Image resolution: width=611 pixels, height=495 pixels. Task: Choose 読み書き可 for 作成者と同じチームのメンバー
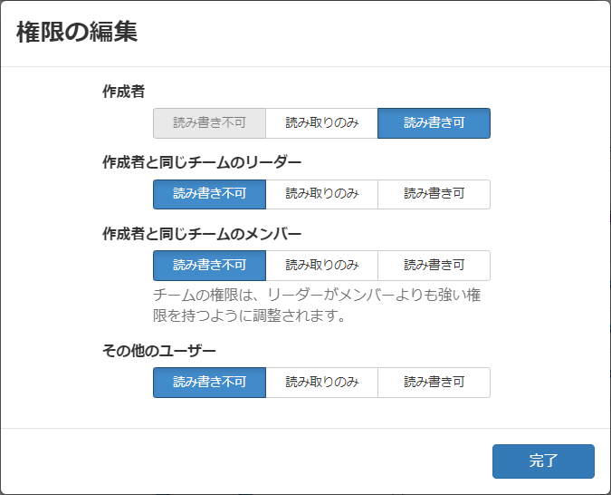pyautogui.click(x=434, y=266)
